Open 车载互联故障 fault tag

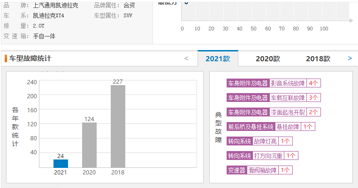(x=288, y=98)
